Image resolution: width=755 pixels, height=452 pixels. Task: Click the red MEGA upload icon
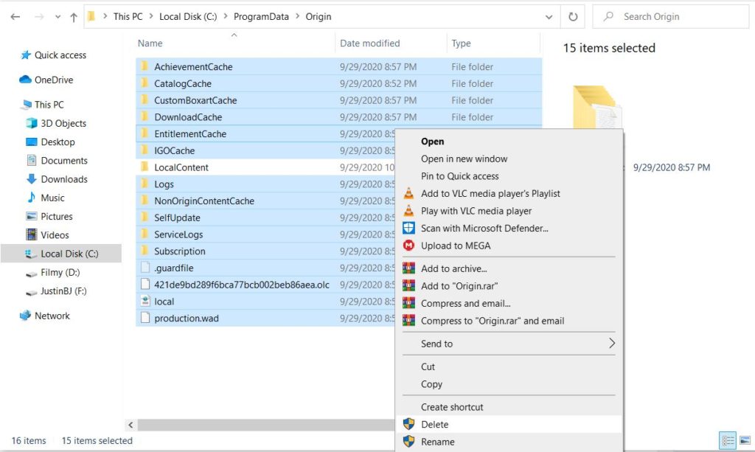408,246
